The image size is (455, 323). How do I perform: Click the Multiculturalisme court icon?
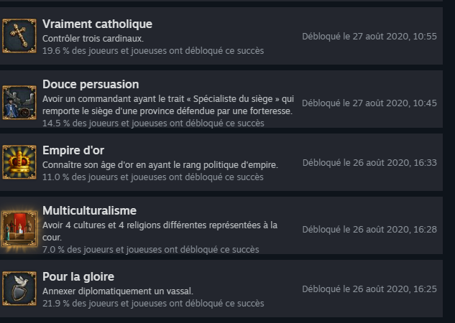click(19, 229)
